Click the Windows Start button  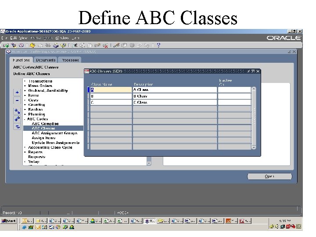(x=9, y=221)
